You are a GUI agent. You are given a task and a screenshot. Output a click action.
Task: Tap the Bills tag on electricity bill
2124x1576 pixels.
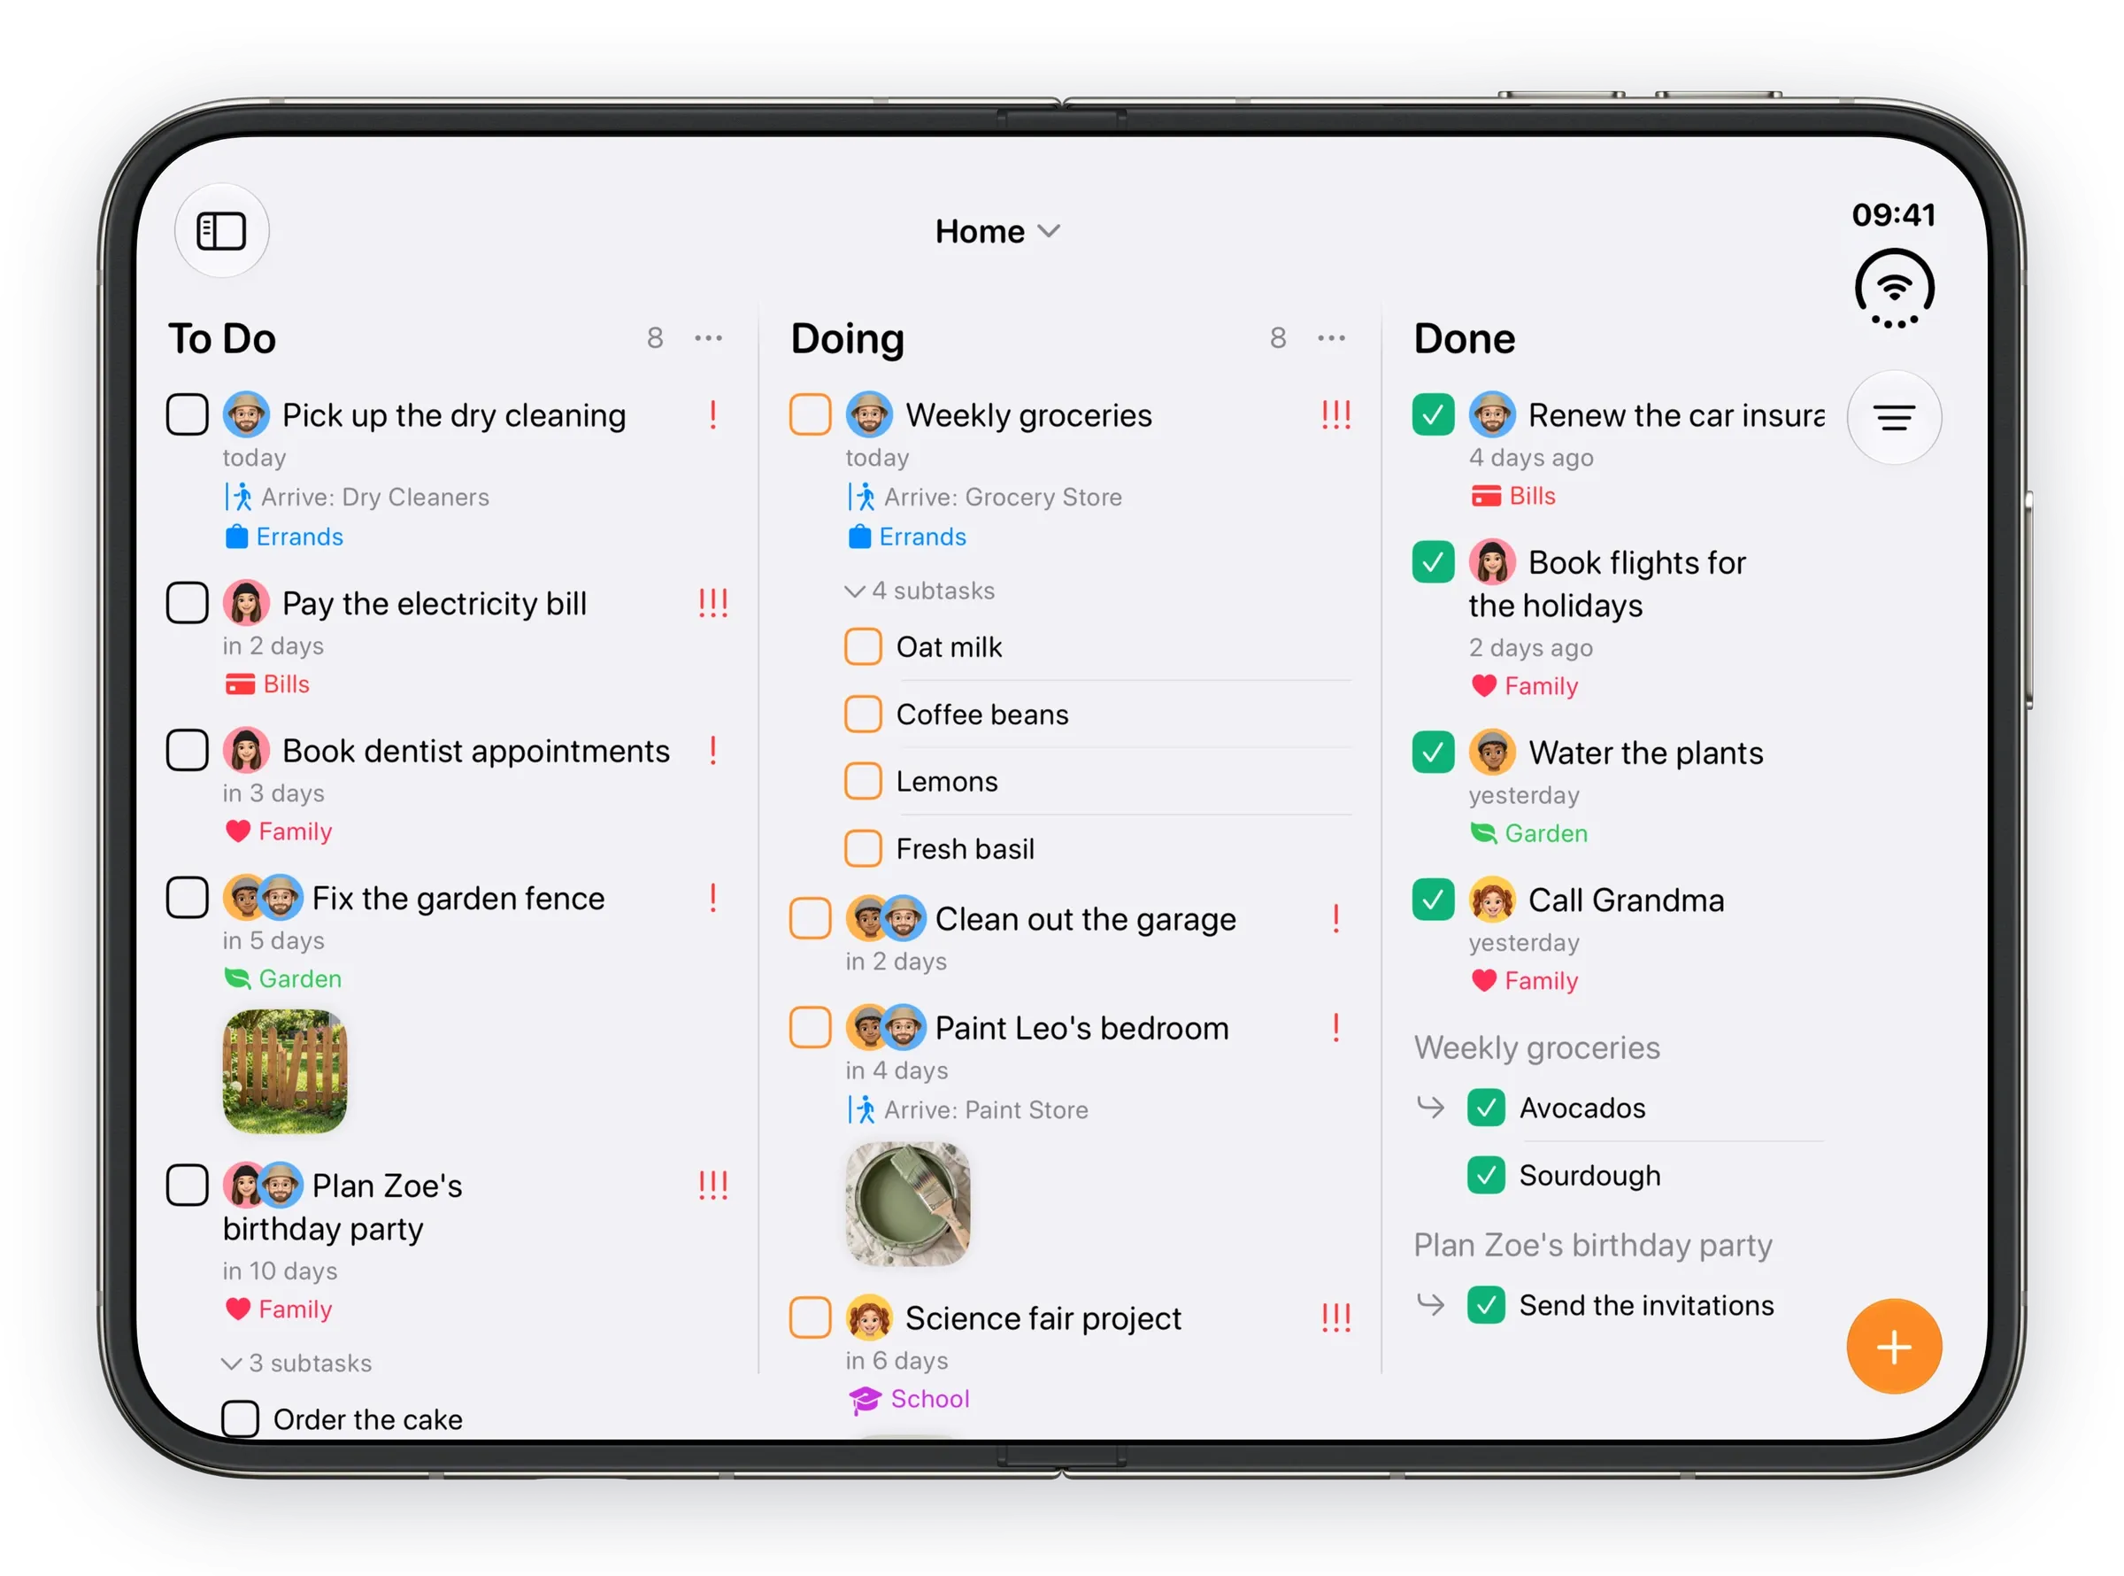268,684
